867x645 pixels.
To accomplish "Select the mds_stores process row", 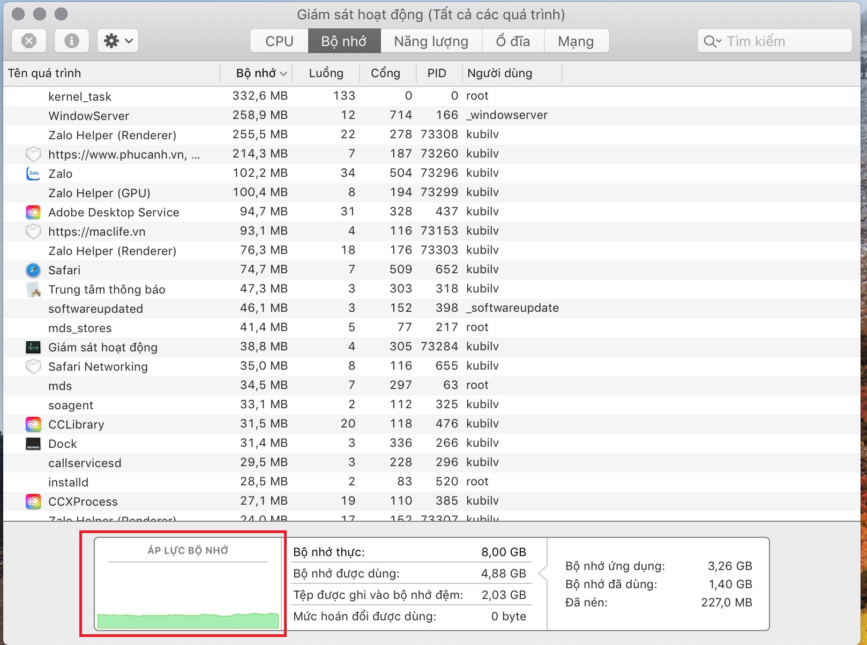I will (432, 327).
